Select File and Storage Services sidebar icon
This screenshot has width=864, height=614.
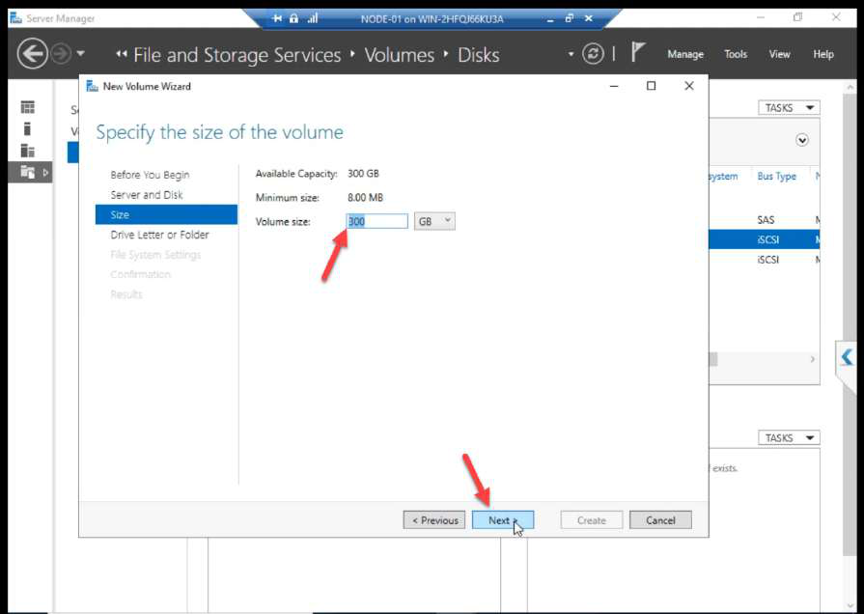click(x=28, y=172)
